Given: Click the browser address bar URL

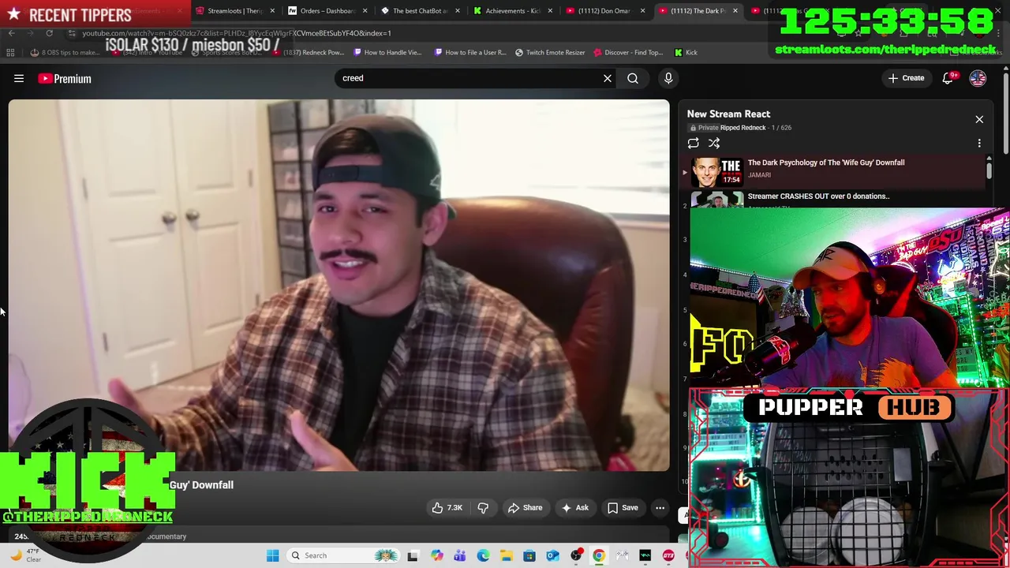Looking at the screenshot, I should click(237, 33).
